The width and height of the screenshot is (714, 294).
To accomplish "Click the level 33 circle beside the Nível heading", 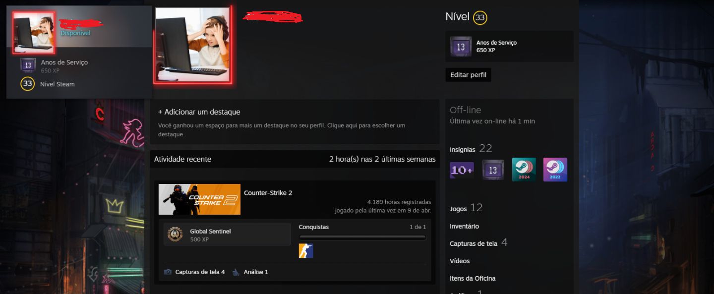I will (x=480, y=18).
